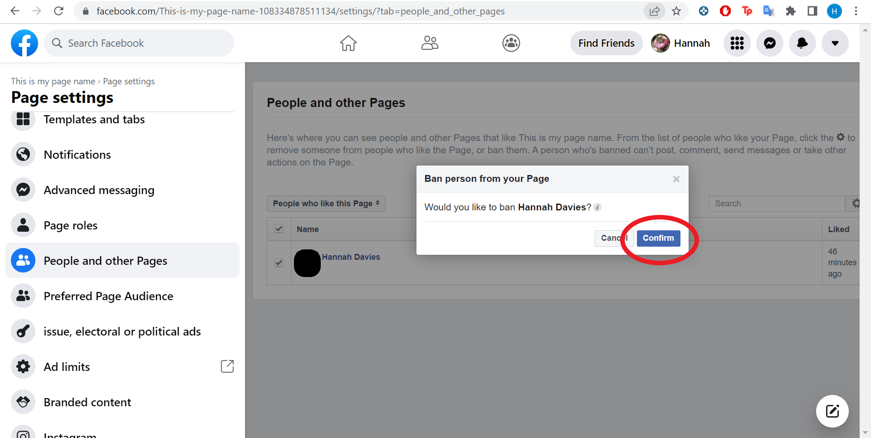Open Page roles settings
The height and width of the screenshot is (438, 871).
tap(122, 225)
